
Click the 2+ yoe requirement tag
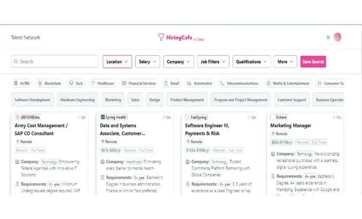pyautogui.click(x=54, y=184)
